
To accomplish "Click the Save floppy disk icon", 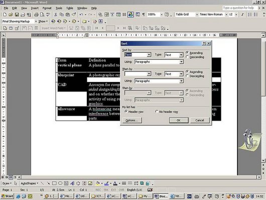I will 17,15.
